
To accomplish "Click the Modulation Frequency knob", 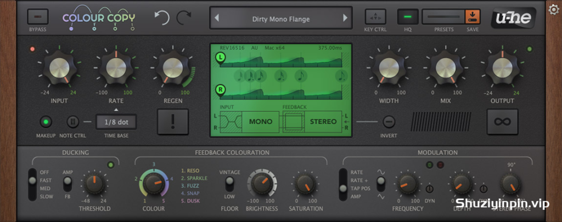I will coord(408,184).
